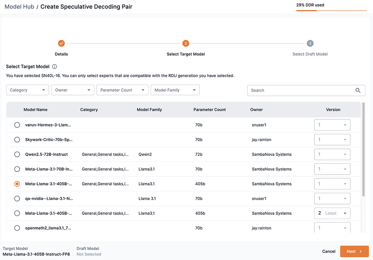This screenshot has height=260, width=373.
Task: Expand the Model Family filter dropdown
Action: coord(175,90)
